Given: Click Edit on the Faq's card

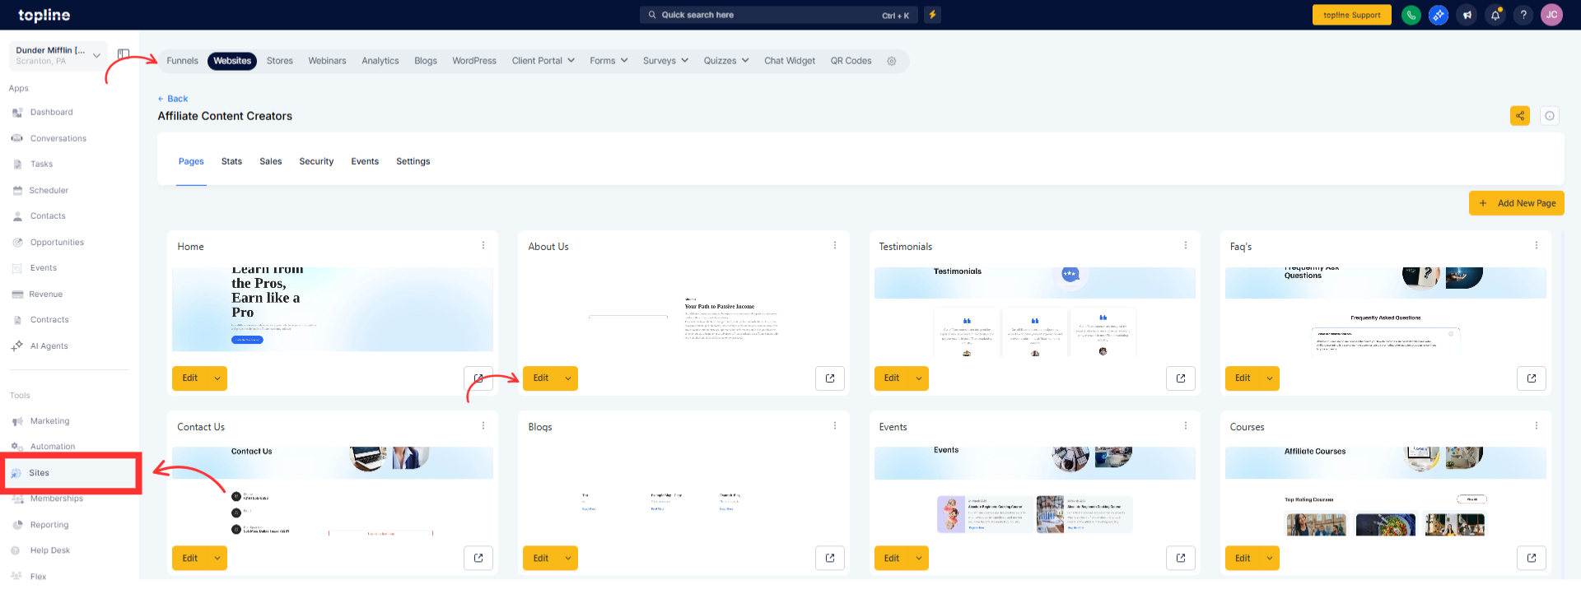Looking at the screenshot, I should [1243, 378].
